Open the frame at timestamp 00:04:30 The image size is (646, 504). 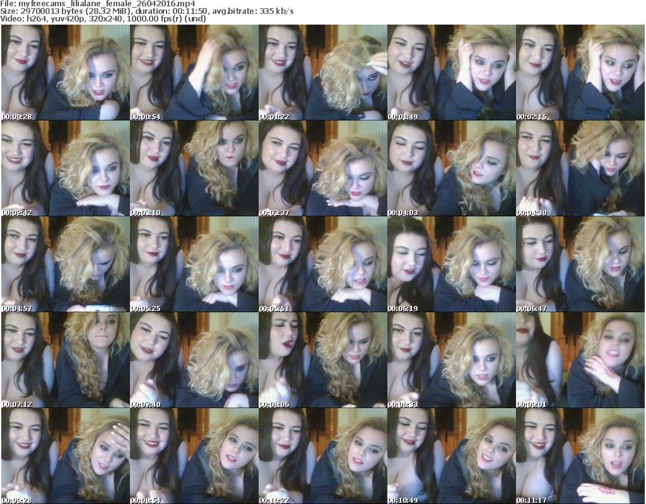(580, 168)
